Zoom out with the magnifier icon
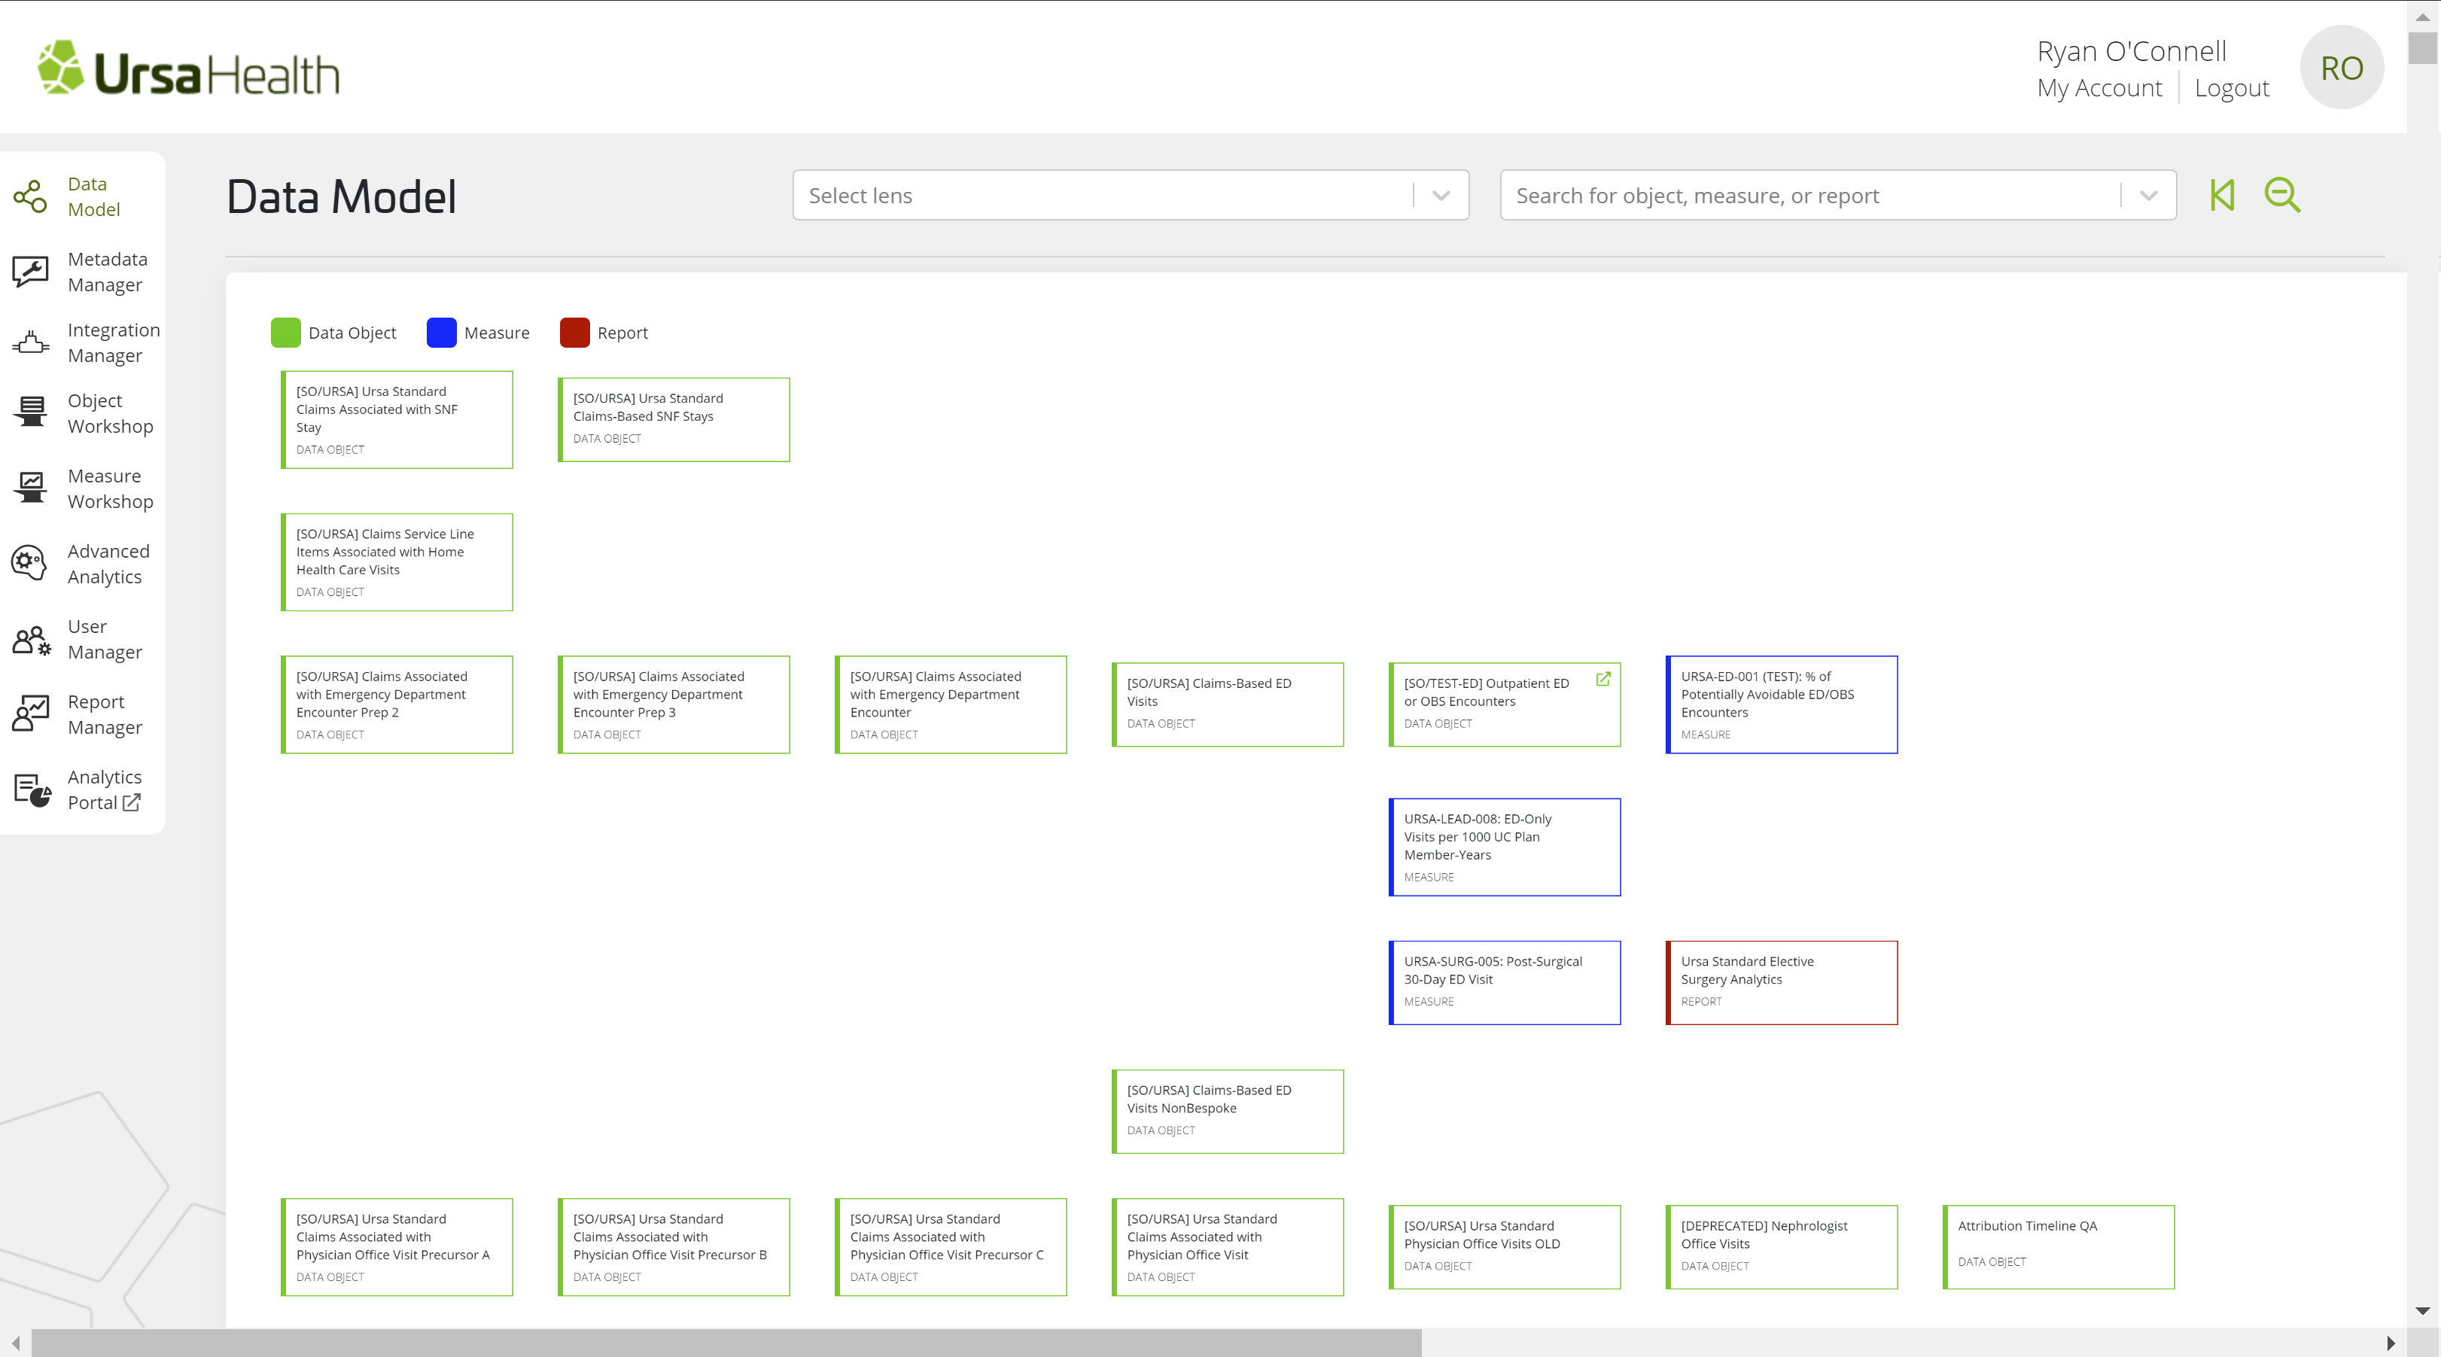This screenshot has height=1357, width=2441. pyautogui.click(x=2283, y=195)
